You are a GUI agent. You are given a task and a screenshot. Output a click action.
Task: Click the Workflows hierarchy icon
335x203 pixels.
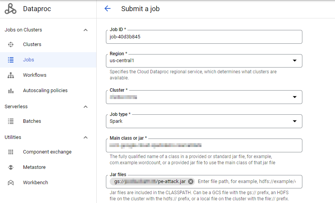(x=11, y=75)
